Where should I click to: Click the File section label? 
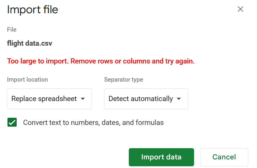pos(11,29)
